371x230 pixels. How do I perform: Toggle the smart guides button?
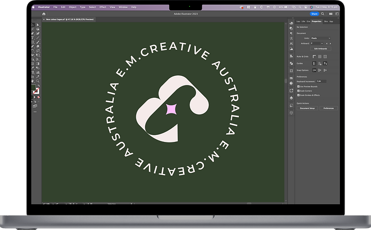click(325, 63)
